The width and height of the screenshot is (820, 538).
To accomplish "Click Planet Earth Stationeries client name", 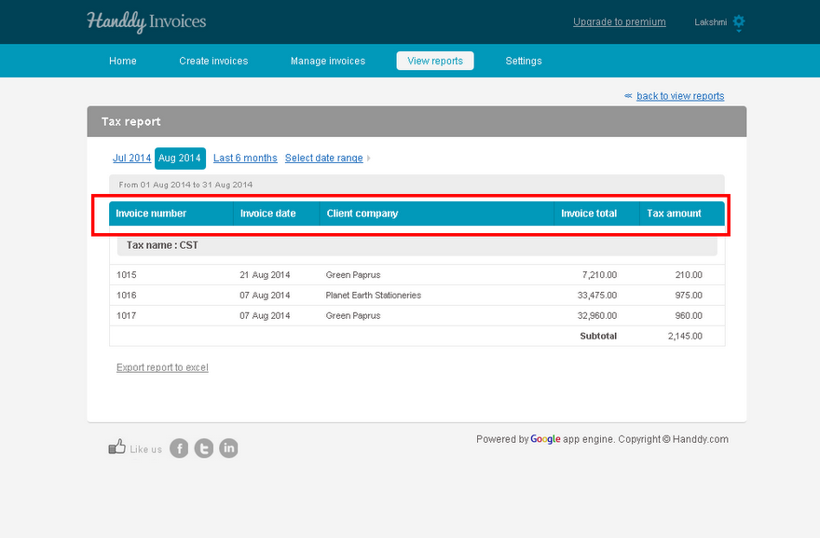I will [x=374, y=296].
